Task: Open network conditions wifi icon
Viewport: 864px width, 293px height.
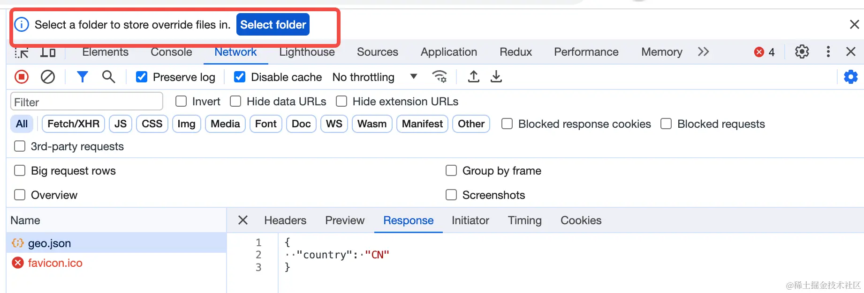Action: (x=440, y=77)
